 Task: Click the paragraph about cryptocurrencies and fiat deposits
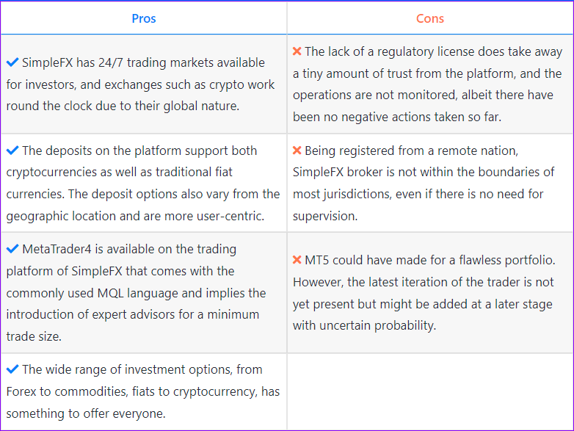click(x=143, y=183)
